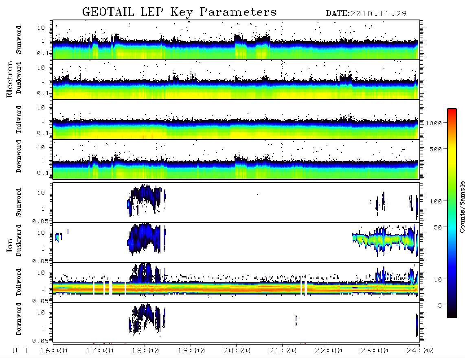Click the 20:00 time tick label
Image resolution: width=465 pixels, height=358 pixels.
237,351
